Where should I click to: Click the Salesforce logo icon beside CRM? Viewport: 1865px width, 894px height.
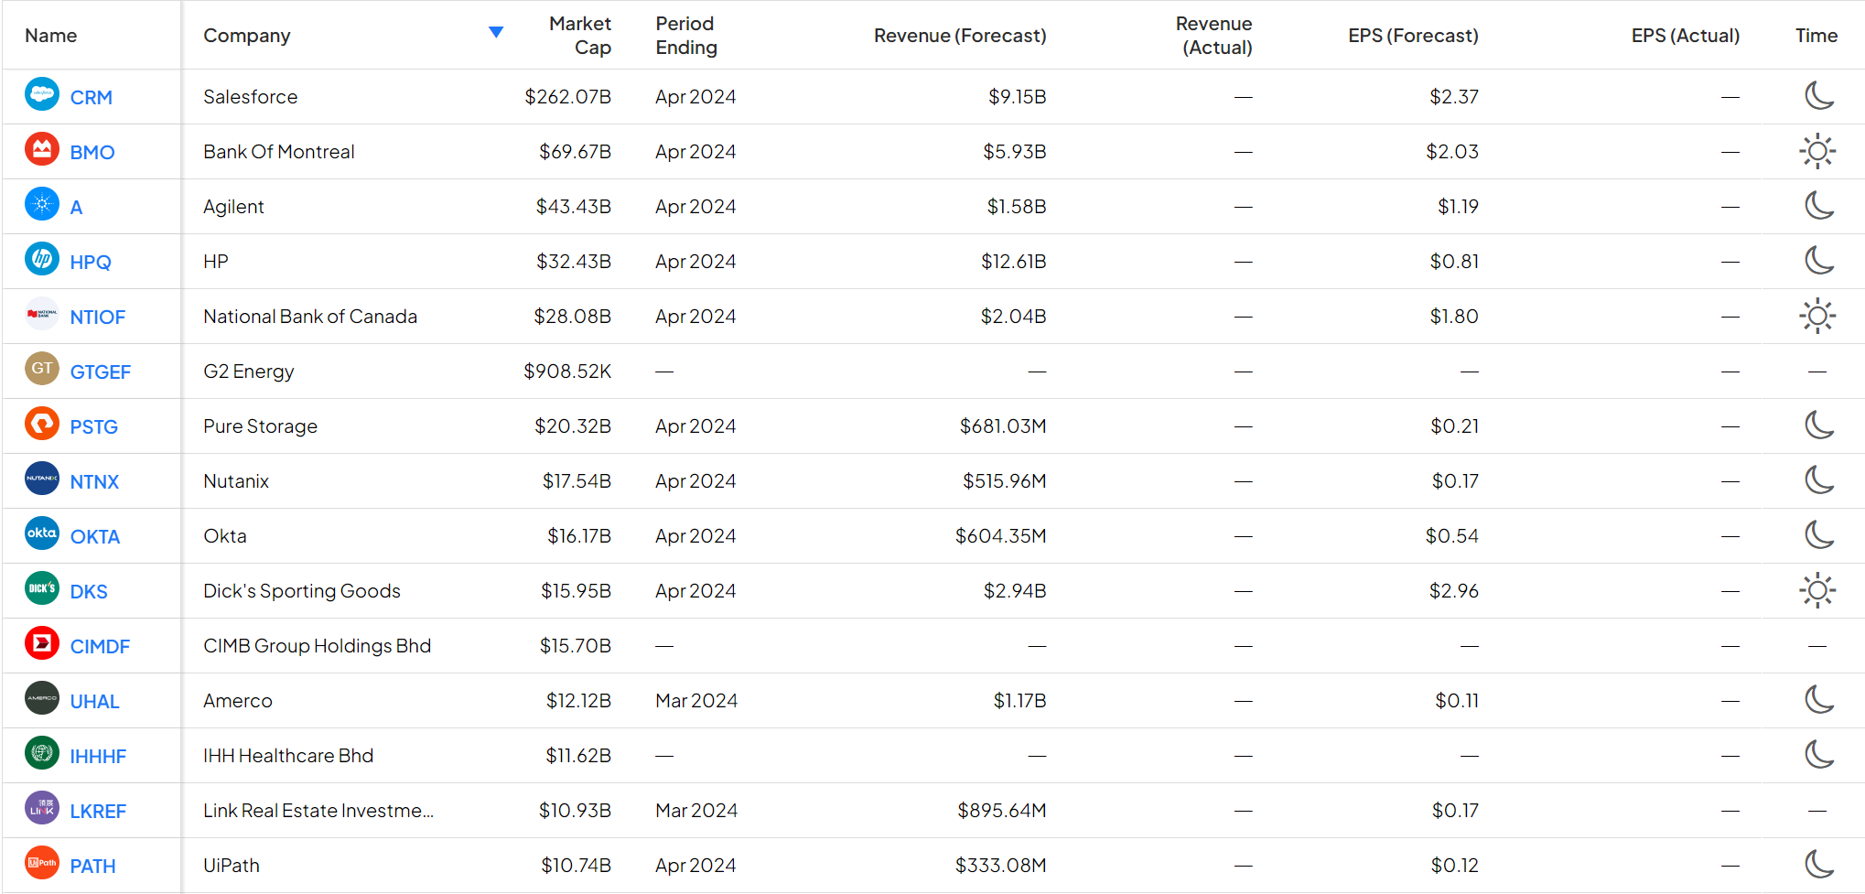tap(42, 94)
